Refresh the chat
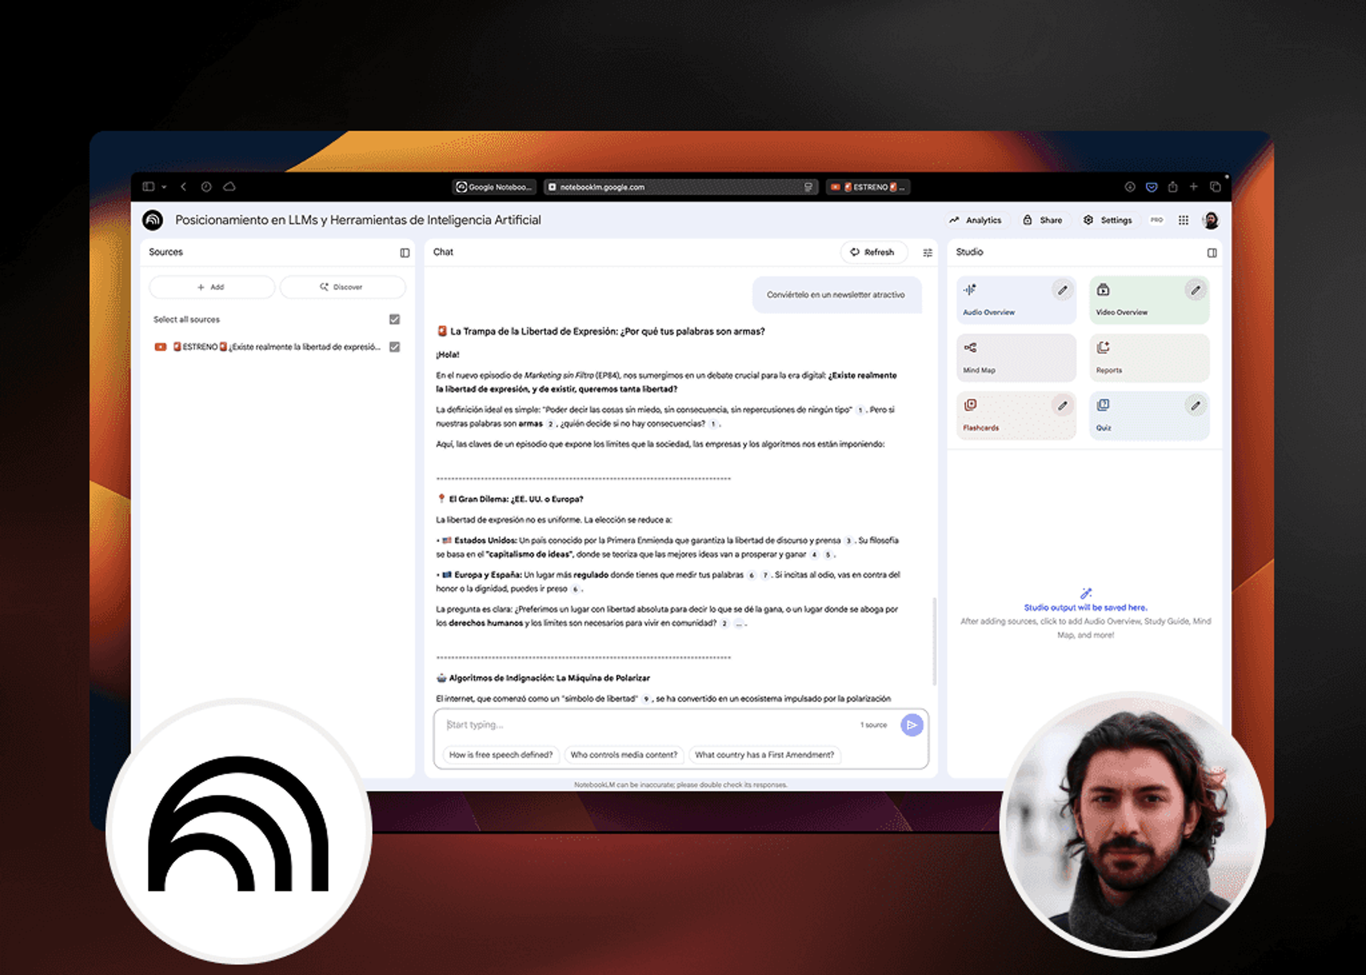The image size is (1366, 975). click(x=874, y=252)
